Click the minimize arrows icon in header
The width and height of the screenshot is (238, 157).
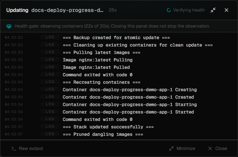pos(213,10)
